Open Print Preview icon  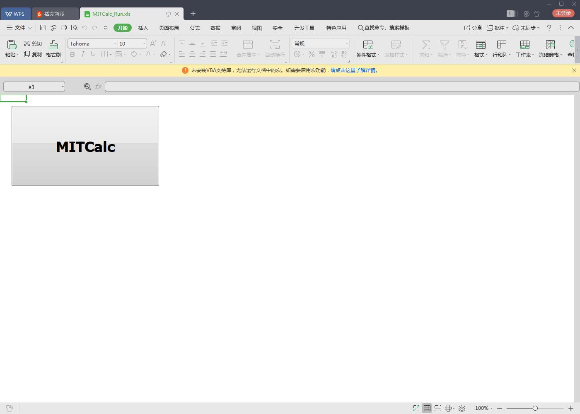click(x=74, y=28)
